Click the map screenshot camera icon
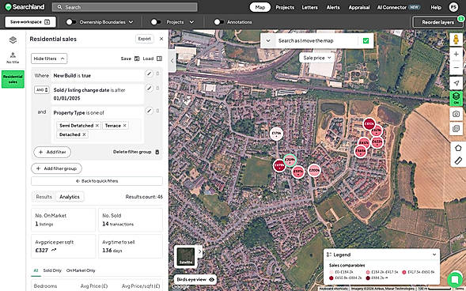Screen dimensions: 466x291 (x=456, y=114)
